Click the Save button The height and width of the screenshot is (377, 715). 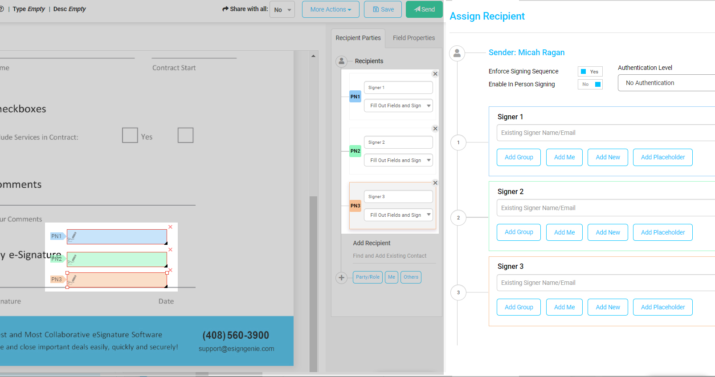(x=383, y=9)
